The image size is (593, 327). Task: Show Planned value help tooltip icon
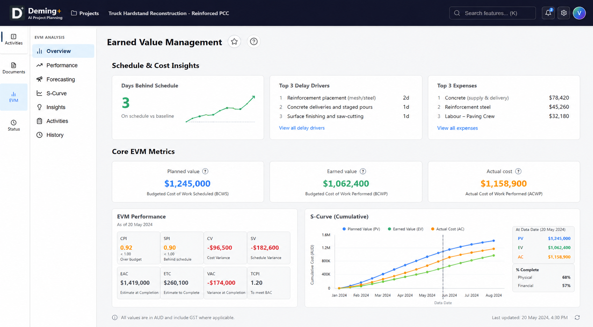tap(205, 171)
